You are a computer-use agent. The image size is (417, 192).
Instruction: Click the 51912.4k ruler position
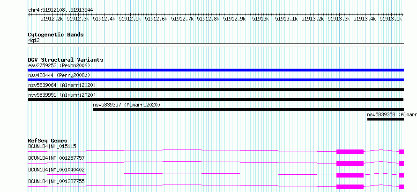coord(104,19)
